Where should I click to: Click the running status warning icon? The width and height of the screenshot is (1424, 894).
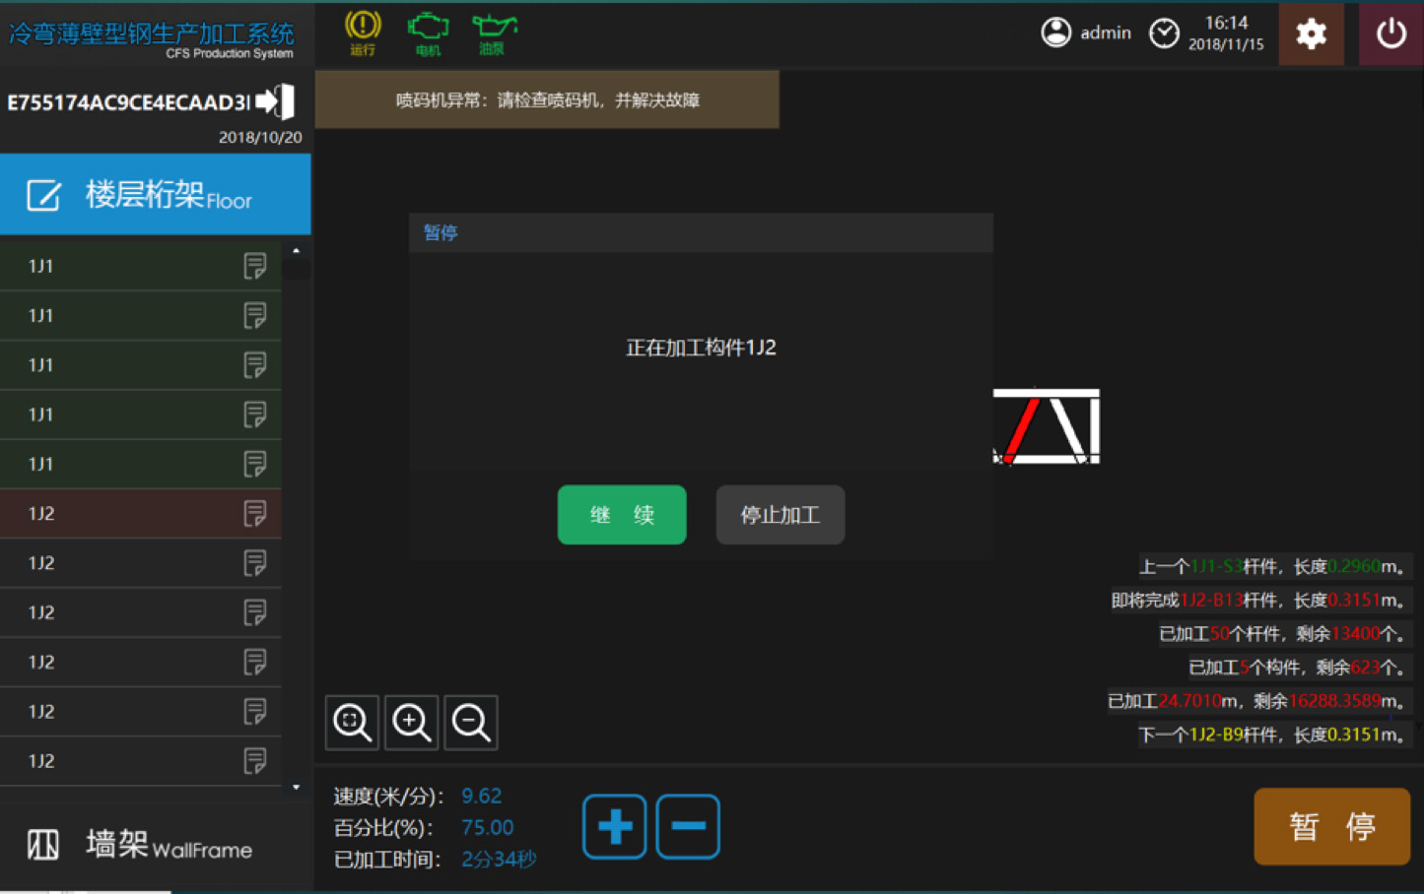click(x=363, y=29)
